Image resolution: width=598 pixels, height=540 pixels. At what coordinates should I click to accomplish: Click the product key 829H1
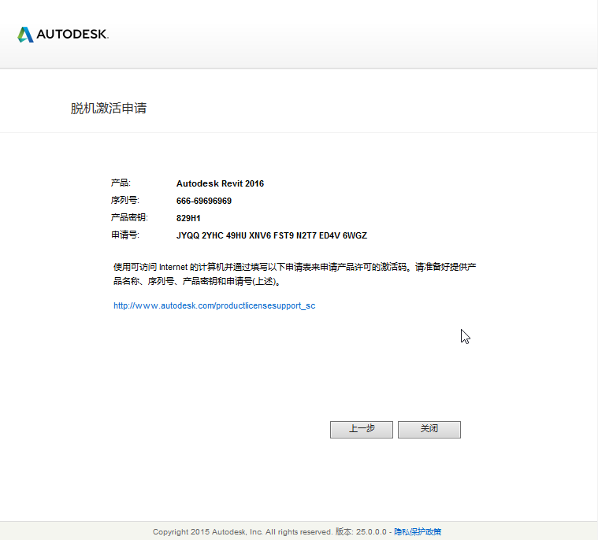(188, 218)
